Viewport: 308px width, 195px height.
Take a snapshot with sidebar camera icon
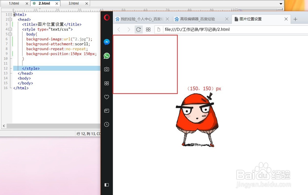[x=107, y=69]
